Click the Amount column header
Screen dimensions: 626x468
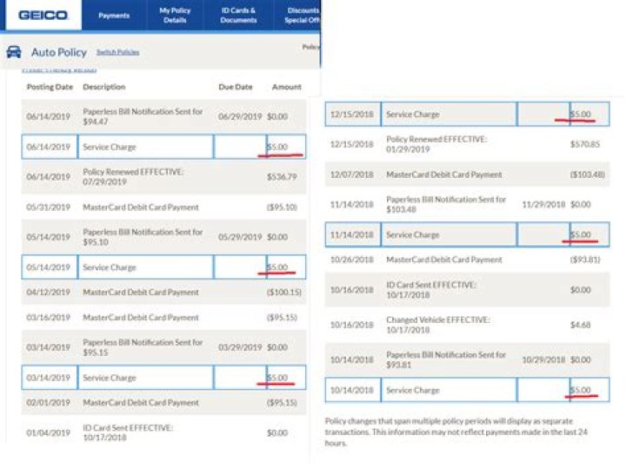[x=286, y=87]
